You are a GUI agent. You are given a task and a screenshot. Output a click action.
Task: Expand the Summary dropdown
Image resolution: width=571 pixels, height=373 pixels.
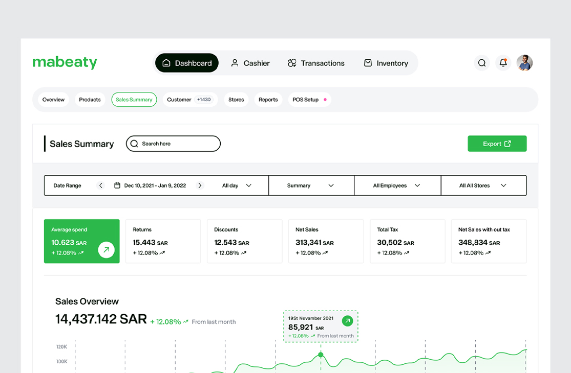click(x=311, y=185)
